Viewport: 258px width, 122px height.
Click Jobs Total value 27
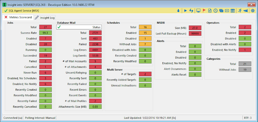pyautogui.click(x=46, y=27)
